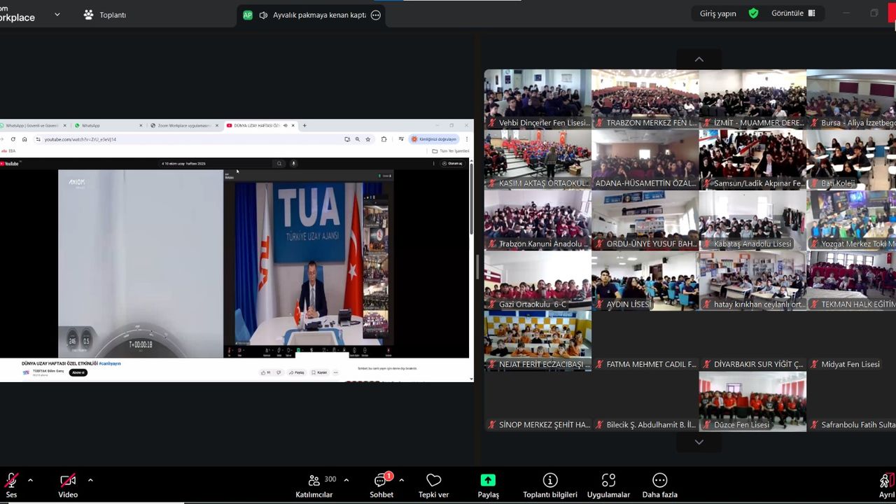Click the green encryption shield icon

pyautogui.click(x=753, y=13)
